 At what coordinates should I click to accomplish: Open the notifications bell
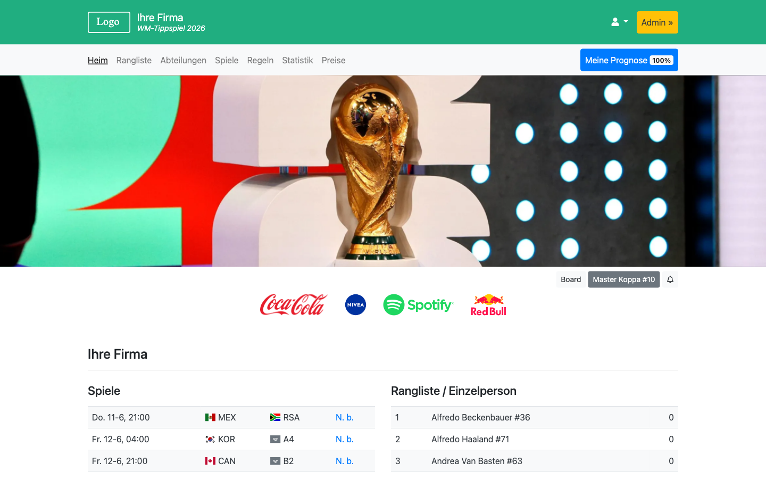pyautogui.click(x=670, y=279)
